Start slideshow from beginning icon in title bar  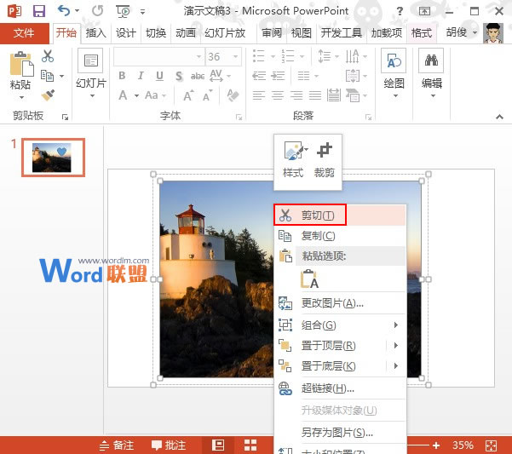pyautogui.click(x=124, y=11)
